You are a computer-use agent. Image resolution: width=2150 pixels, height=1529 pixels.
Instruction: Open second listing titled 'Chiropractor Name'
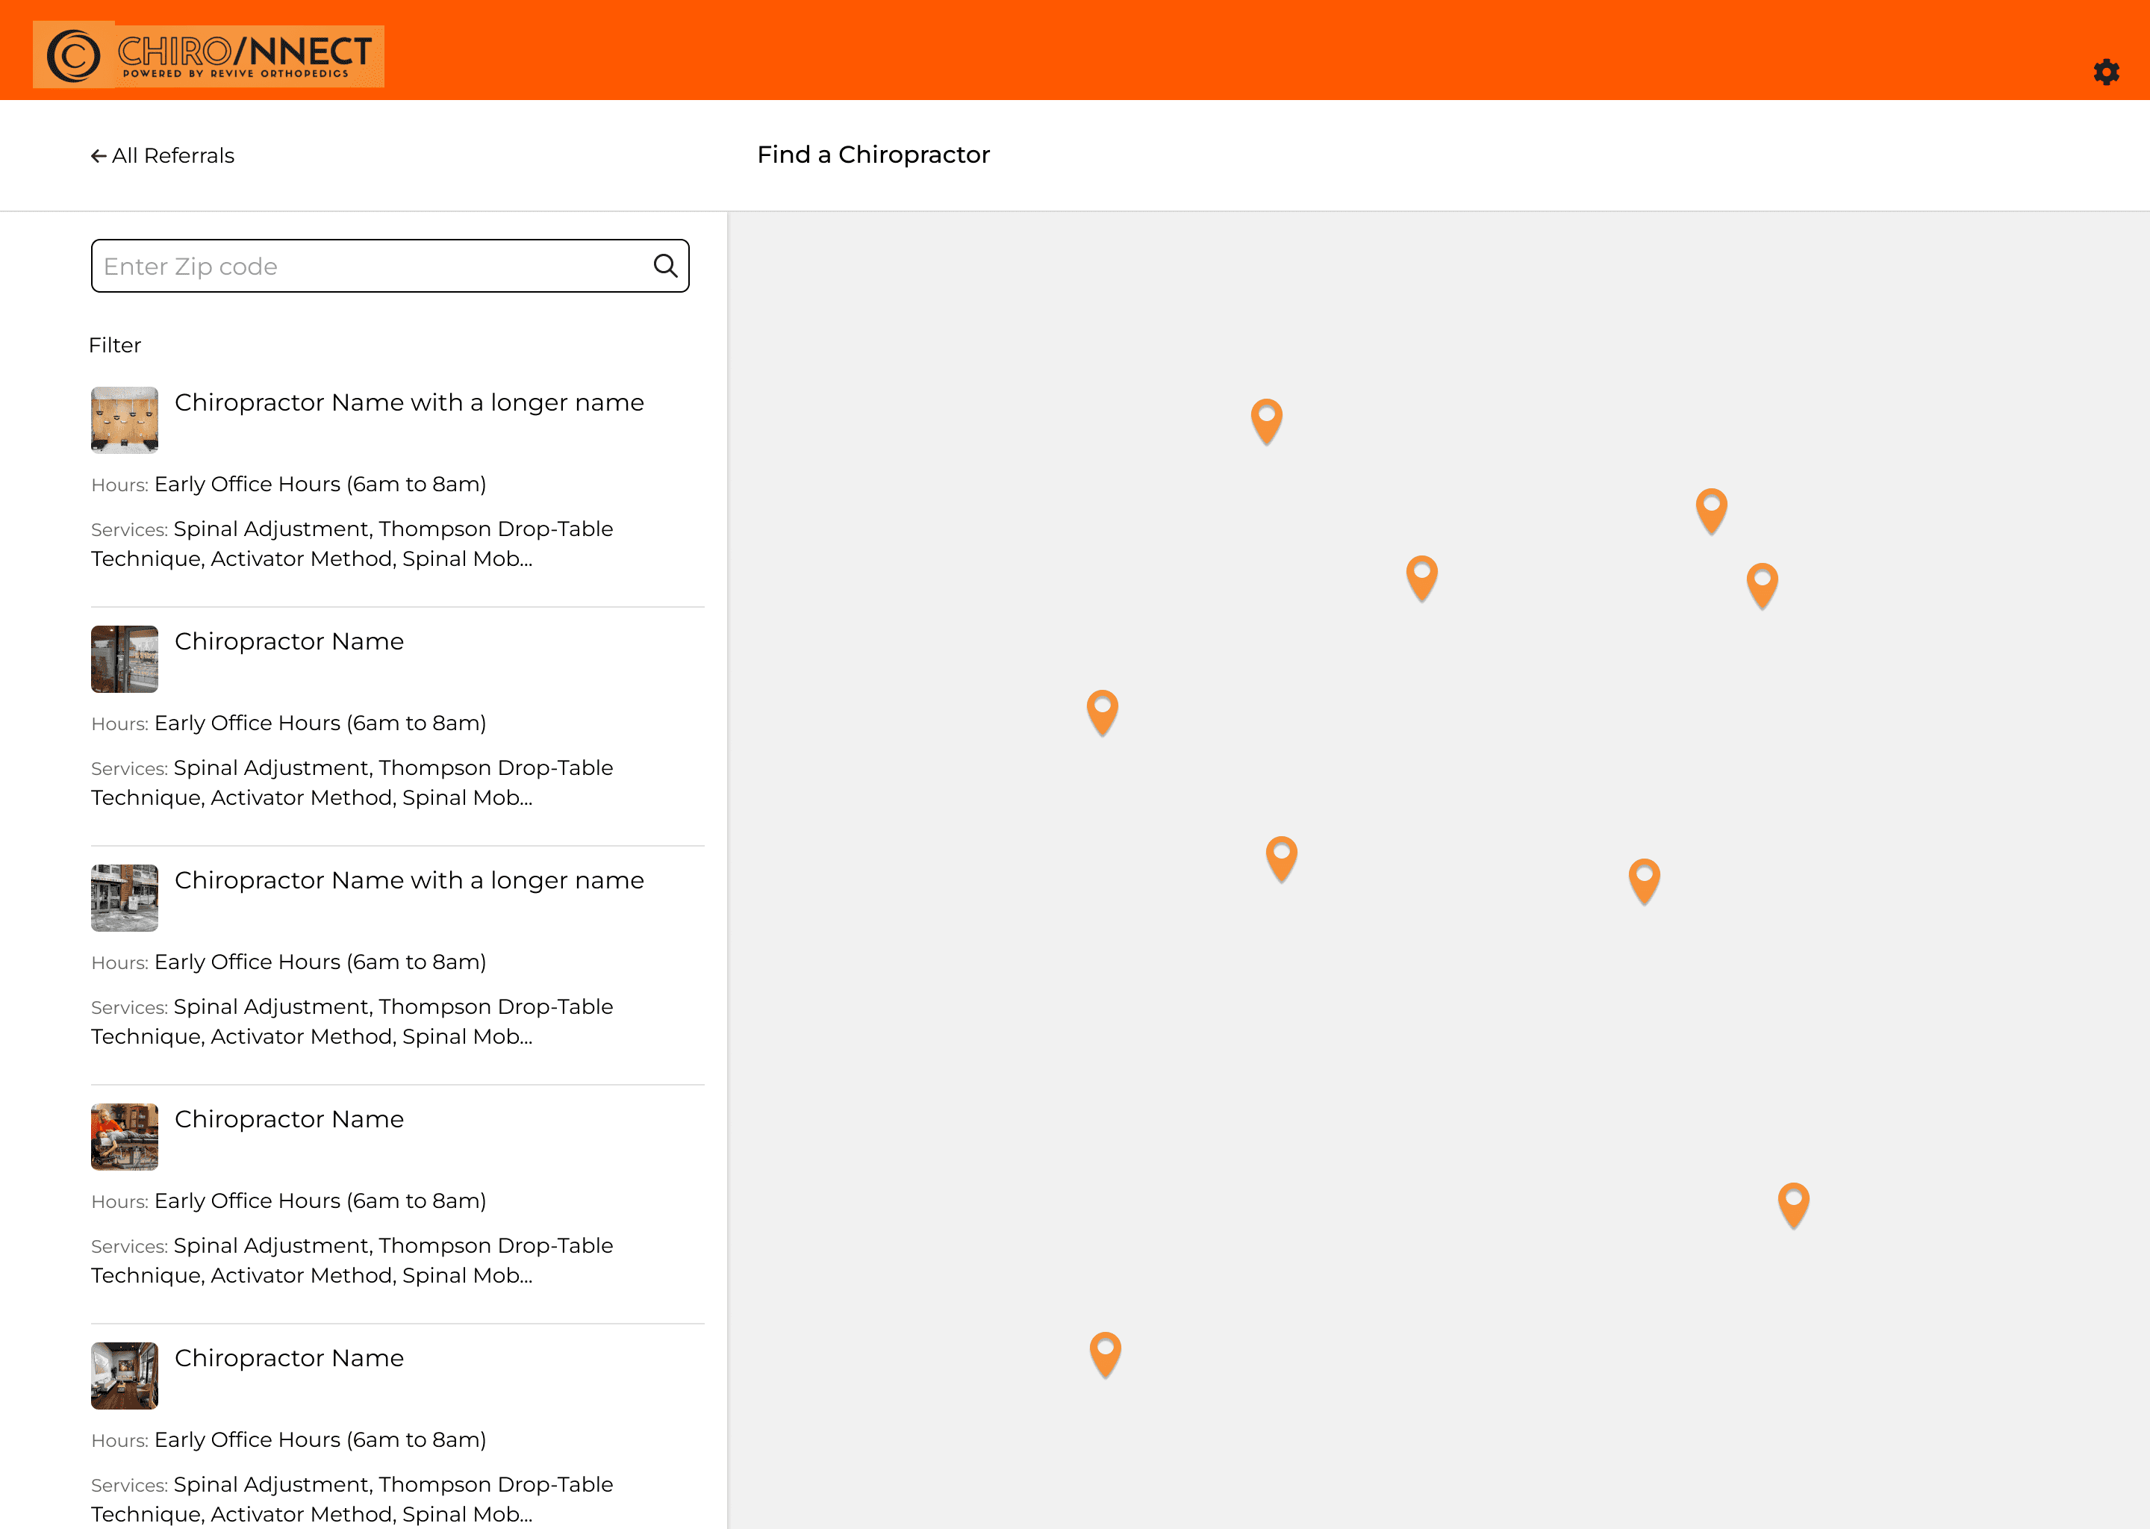coord(289,642)
